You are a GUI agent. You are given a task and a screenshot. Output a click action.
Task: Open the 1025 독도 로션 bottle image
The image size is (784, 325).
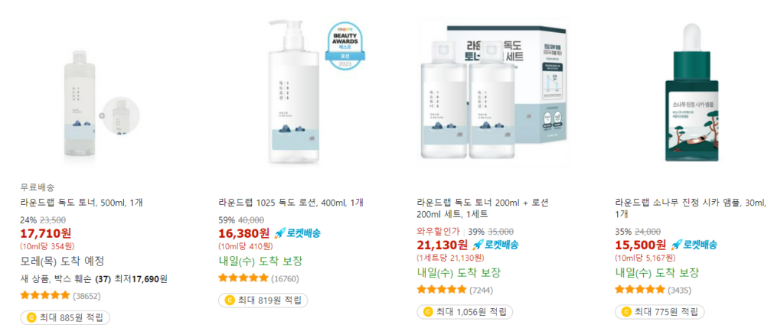coord(294,93)
